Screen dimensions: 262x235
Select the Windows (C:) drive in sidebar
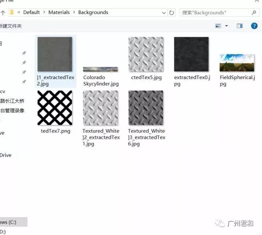pos(13,222)
